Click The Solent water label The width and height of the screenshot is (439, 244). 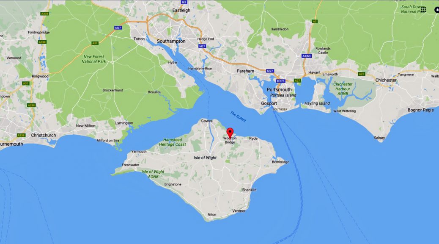click(x=238, y=116)
